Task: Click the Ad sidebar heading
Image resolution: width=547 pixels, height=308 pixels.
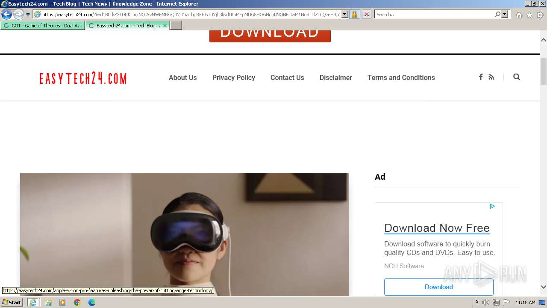Action: point(380,177)
